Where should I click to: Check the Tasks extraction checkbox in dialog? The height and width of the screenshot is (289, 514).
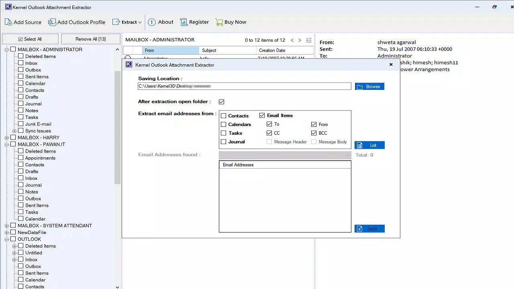(x=224, y=133)
